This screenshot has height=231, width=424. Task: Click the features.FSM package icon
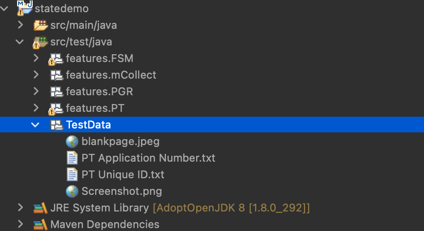pos(56,59)
